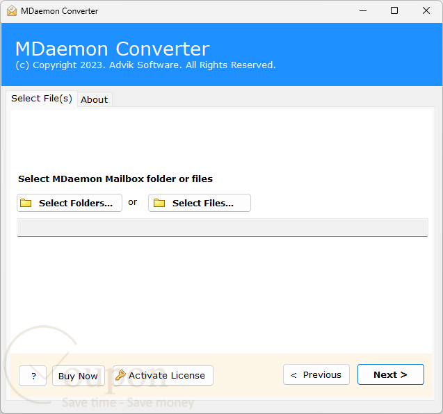The width and height of the screenshot is (443, 414).
Task: Click the copyright 2023 Advik Software text
Action: (x=145, y=65)
